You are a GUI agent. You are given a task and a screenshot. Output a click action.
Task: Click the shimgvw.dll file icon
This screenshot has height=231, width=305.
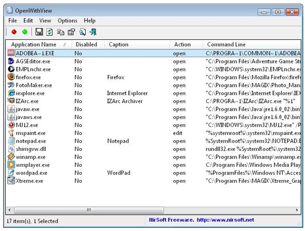pyautogui.click(x=11, y=149)
